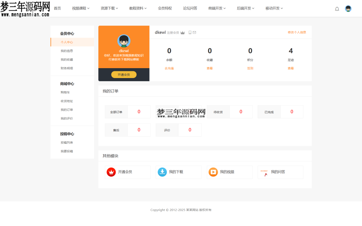Click the play icon on 我的视频
362x226 pixels.
(212, 172)
